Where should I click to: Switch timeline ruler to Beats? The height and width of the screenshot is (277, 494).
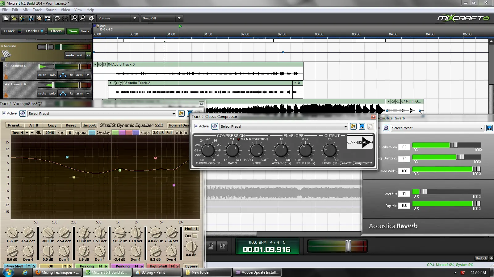tap(85, 31)
